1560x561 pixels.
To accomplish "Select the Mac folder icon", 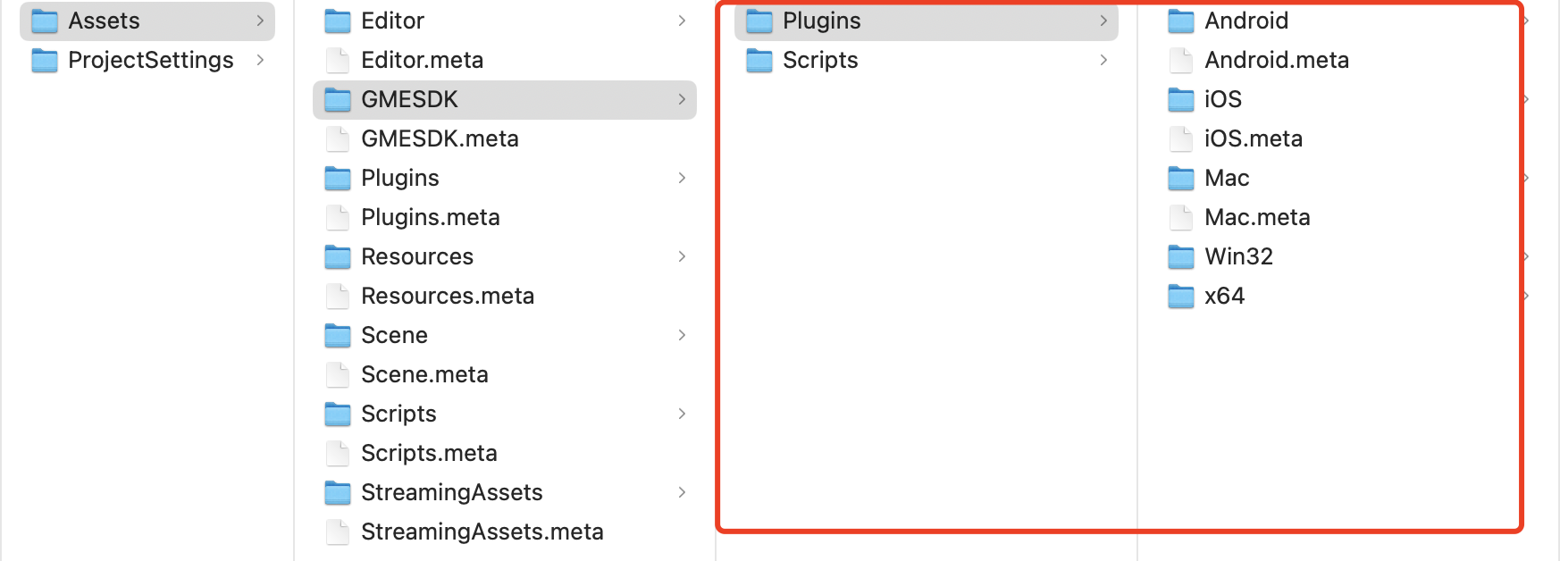I will [1181, 178].
